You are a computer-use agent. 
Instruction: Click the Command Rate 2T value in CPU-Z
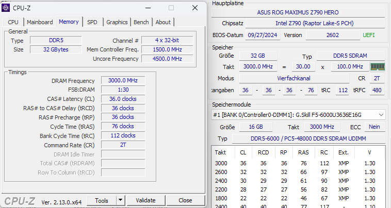[123, 145]
